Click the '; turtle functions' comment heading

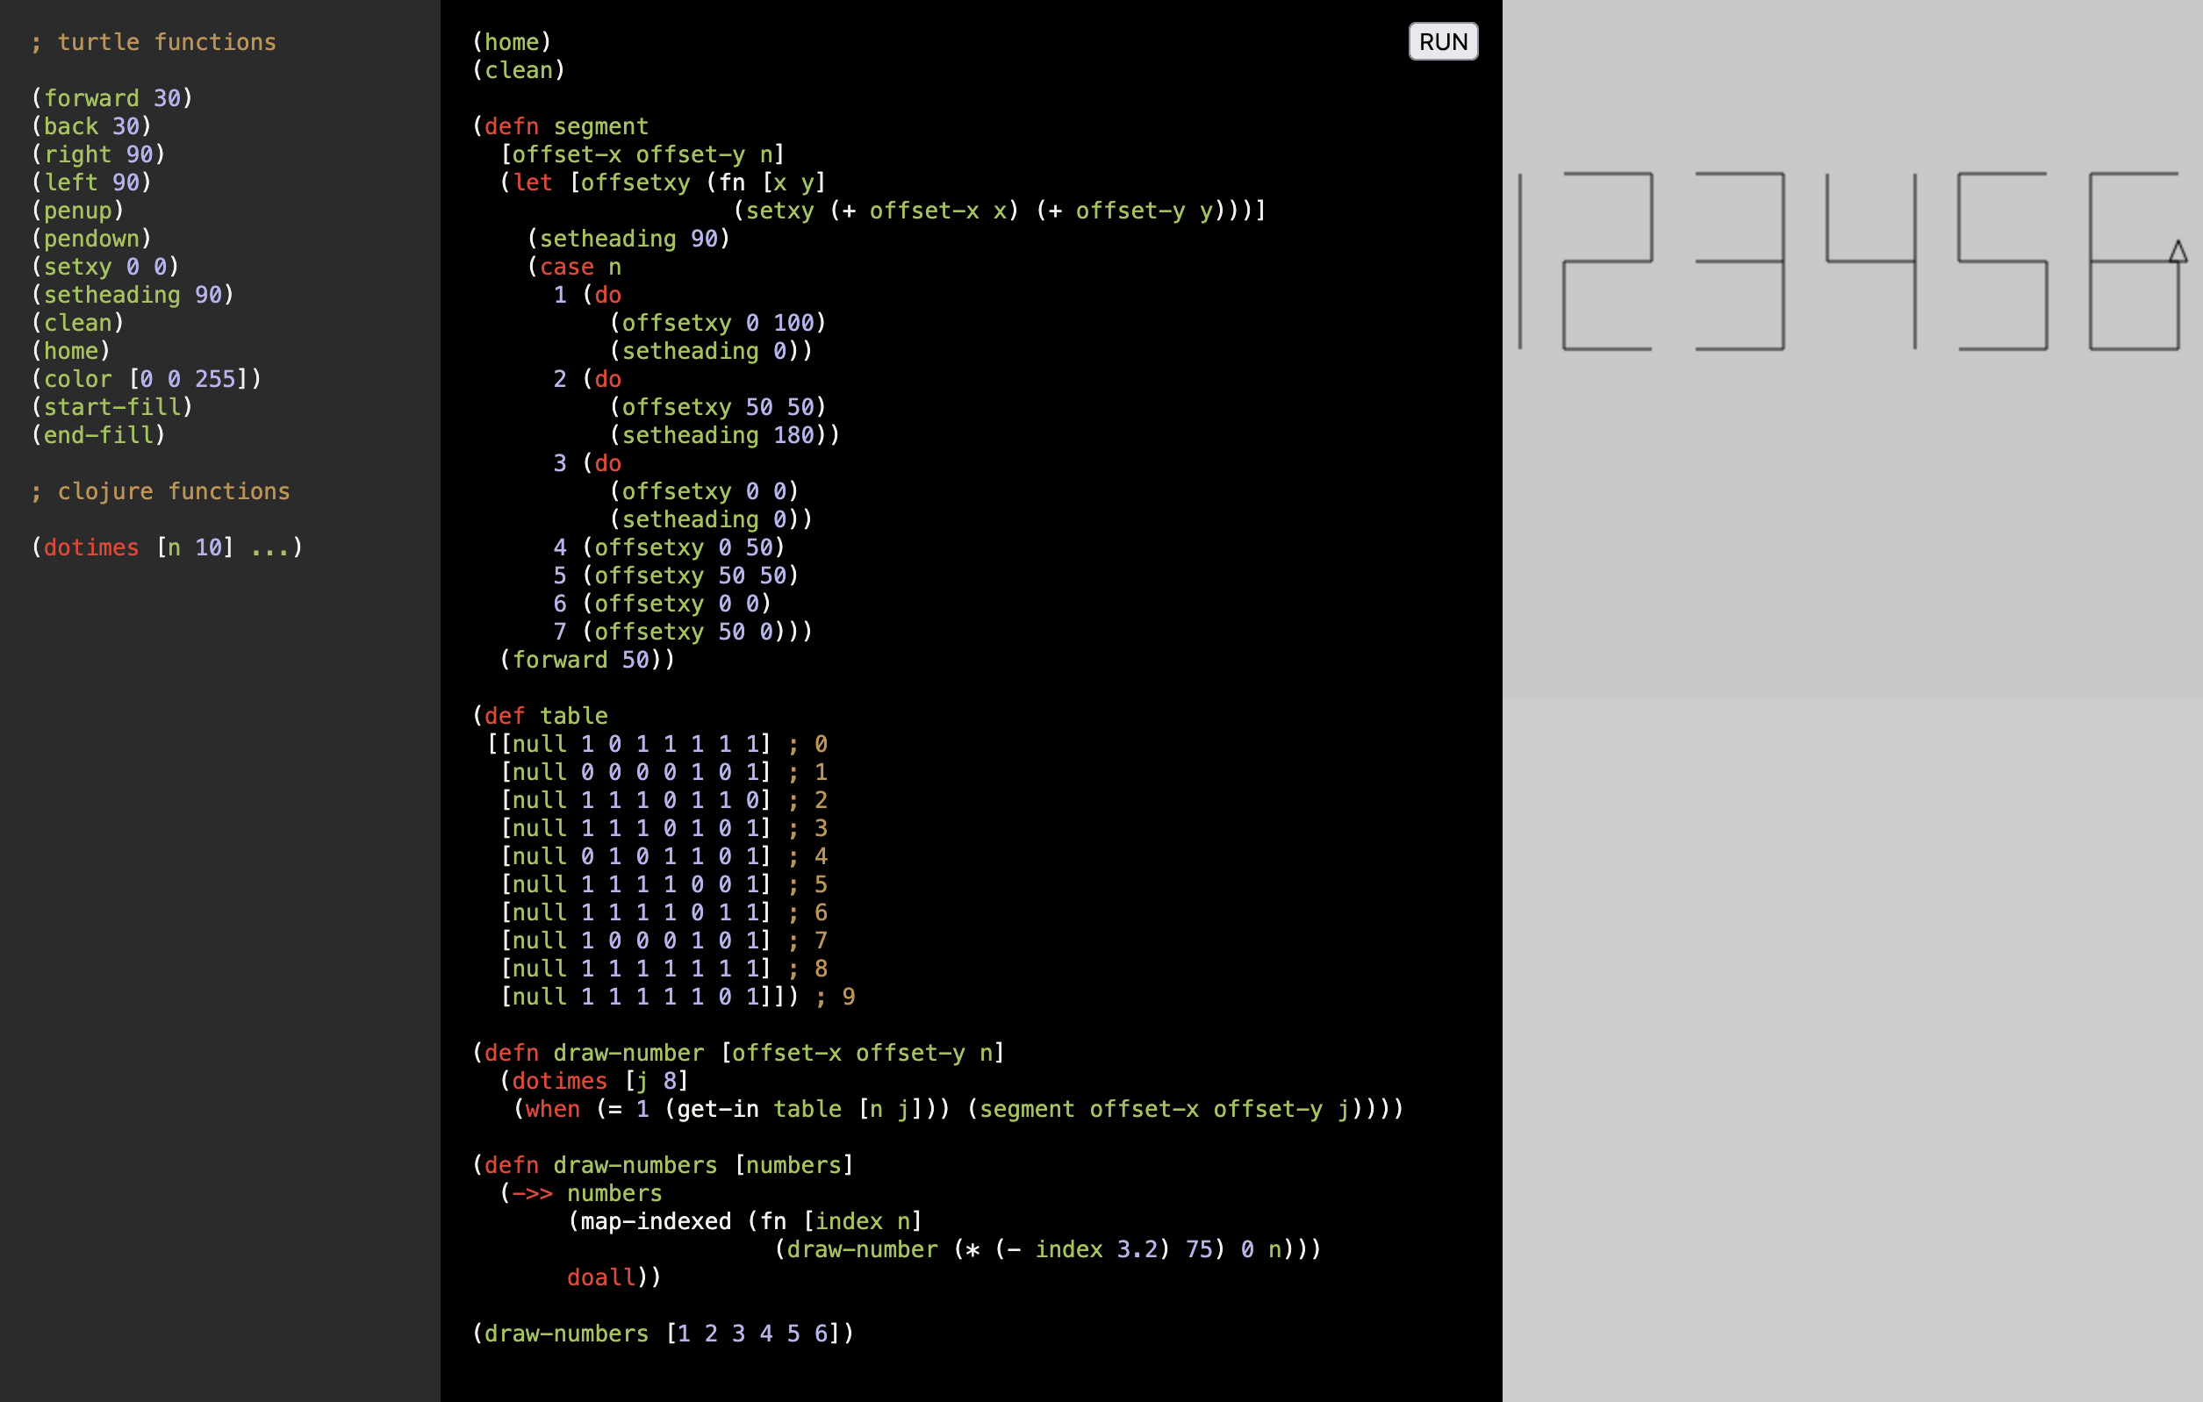point(153,42)
